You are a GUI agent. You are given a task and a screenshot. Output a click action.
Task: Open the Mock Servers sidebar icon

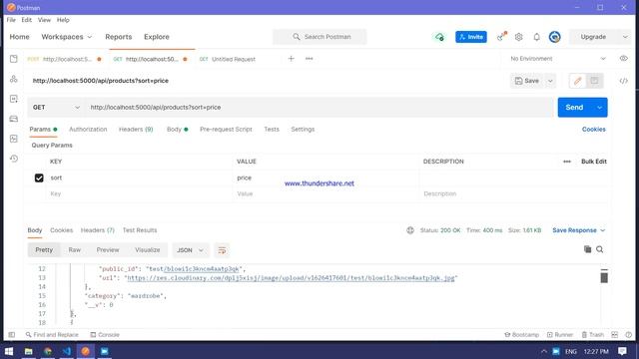pyautogui.click(x=13, y=119)
